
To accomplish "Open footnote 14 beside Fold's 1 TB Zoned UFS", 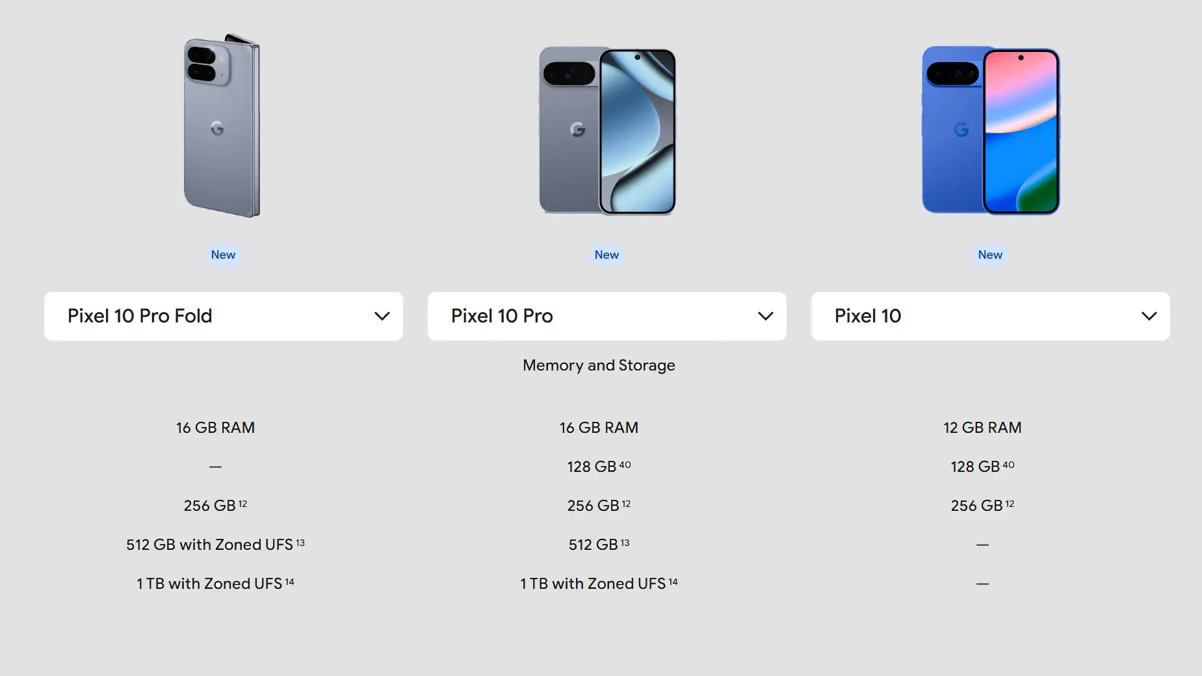I will [x=290, y=582].
